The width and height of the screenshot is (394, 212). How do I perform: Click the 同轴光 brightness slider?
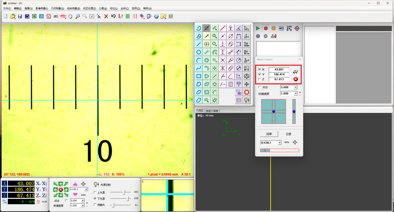click(120, 205)
